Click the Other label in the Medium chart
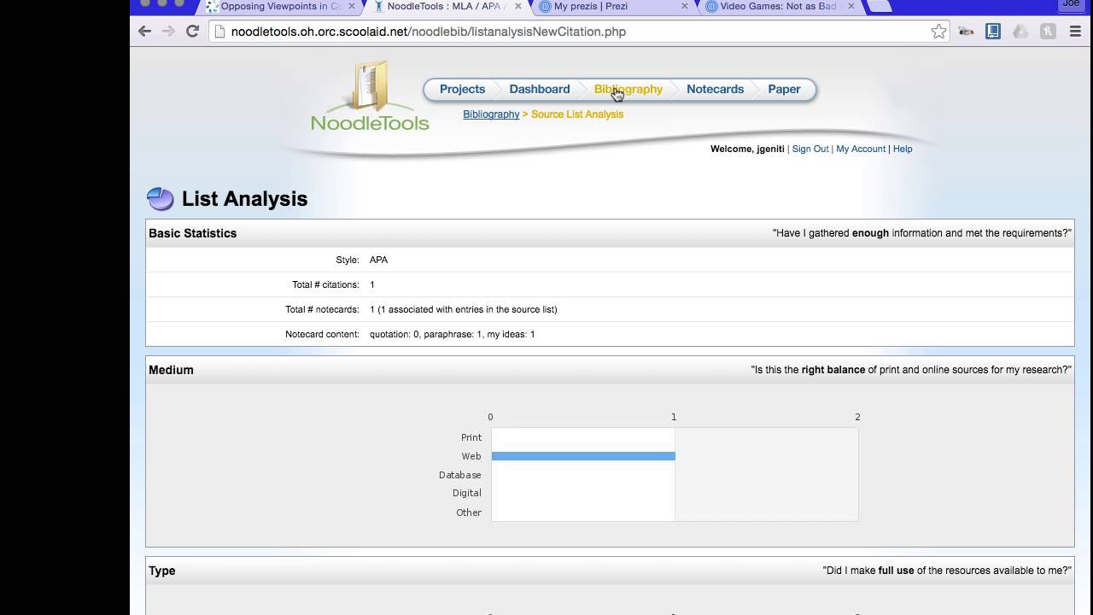This screenshot has width=1093, height=615. (469, 512)
